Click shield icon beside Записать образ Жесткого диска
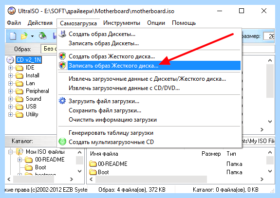 click(x=62, y=65)
